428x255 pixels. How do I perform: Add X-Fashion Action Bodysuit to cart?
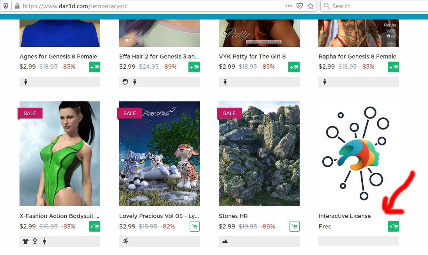click(94, 227)
